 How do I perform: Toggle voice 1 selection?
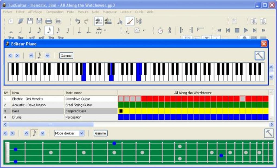99,21
